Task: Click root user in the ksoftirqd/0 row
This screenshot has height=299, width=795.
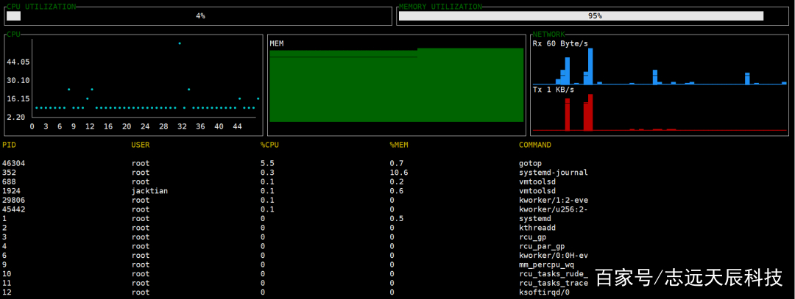Action: [141, 292]
